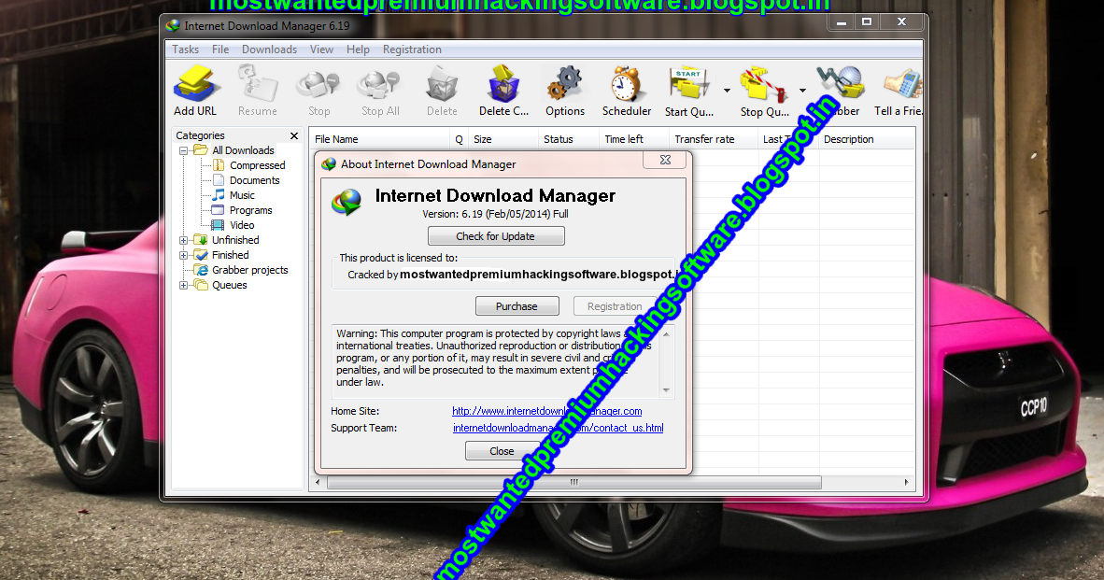Sort by Status column header
Viewport: 1104px width, 580px height.
click(x=568, y=139)
